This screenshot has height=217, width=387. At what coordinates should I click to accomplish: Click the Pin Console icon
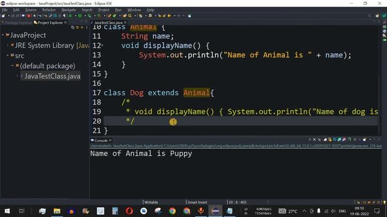click(x=350, y=139)
